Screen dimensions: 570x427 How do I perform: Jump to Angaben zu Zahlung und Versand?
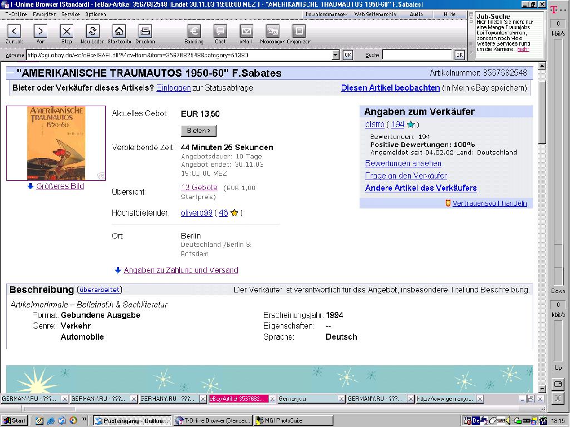[x=181, y=270]
